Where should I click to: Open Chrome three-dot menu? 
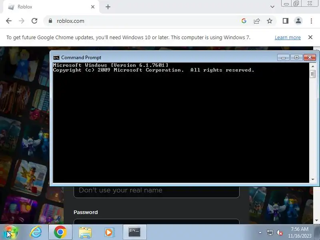[x=311, y=21]
